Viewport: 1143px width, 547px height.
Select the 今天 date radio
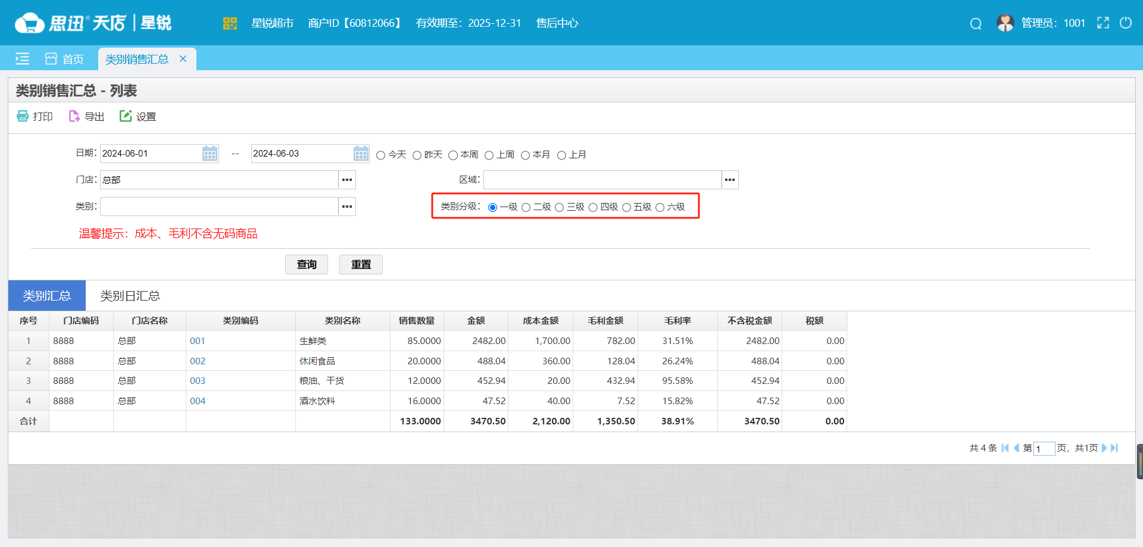tap(381, 155)
